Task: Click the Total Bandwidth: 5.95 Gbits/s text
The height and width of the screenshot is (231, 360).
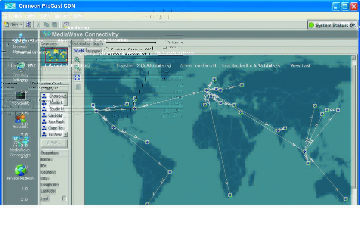Action: click(x=250, y=66)
